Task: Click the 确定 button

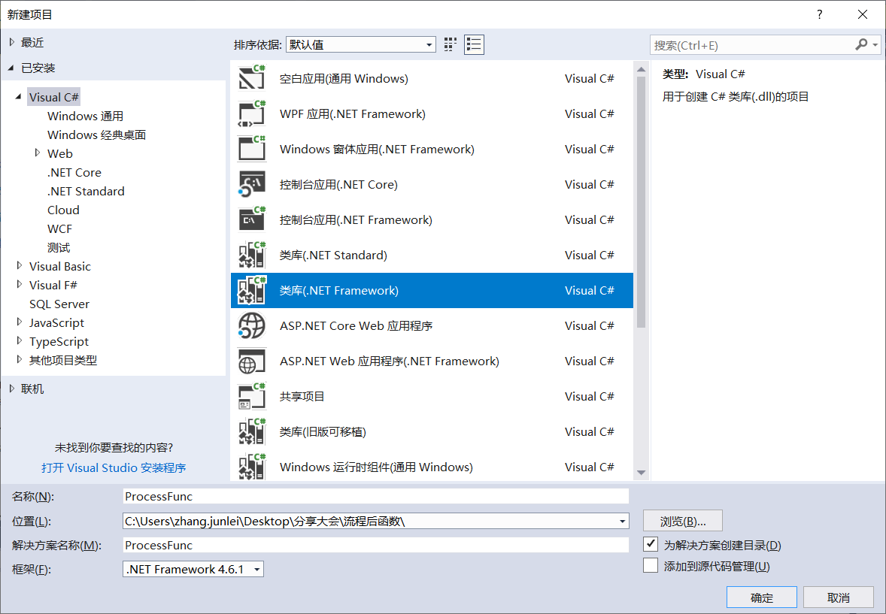Action: pos(761,597)
